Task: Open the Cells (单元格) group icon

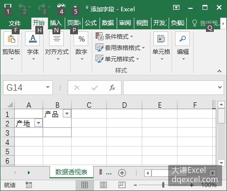Action: click(161, 39)
